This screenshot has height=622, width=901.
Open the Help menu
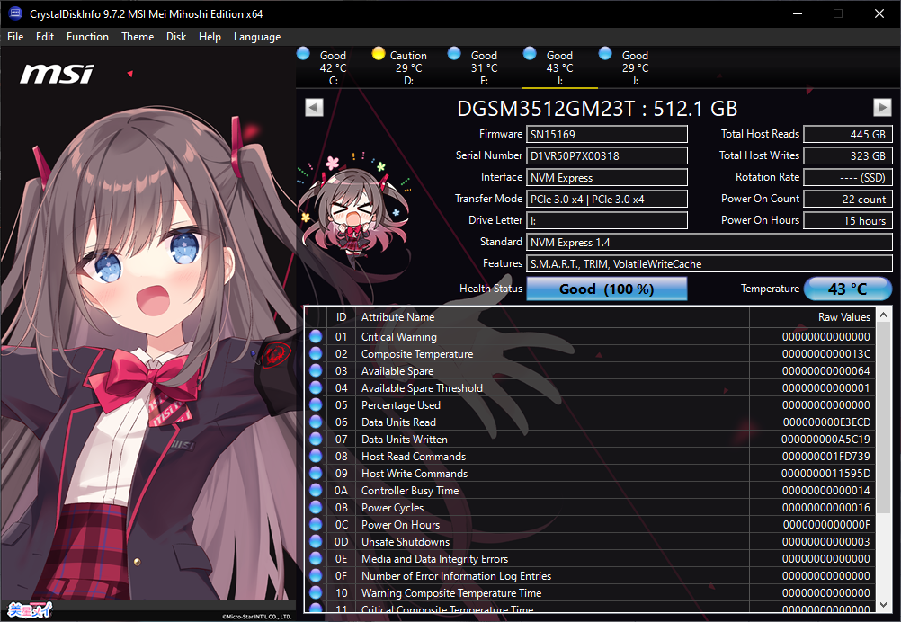click(x=210, y=37)
